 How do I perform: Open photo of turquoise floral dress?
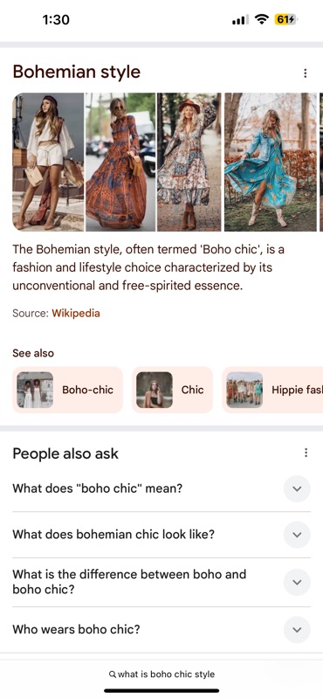pos(271,162)
